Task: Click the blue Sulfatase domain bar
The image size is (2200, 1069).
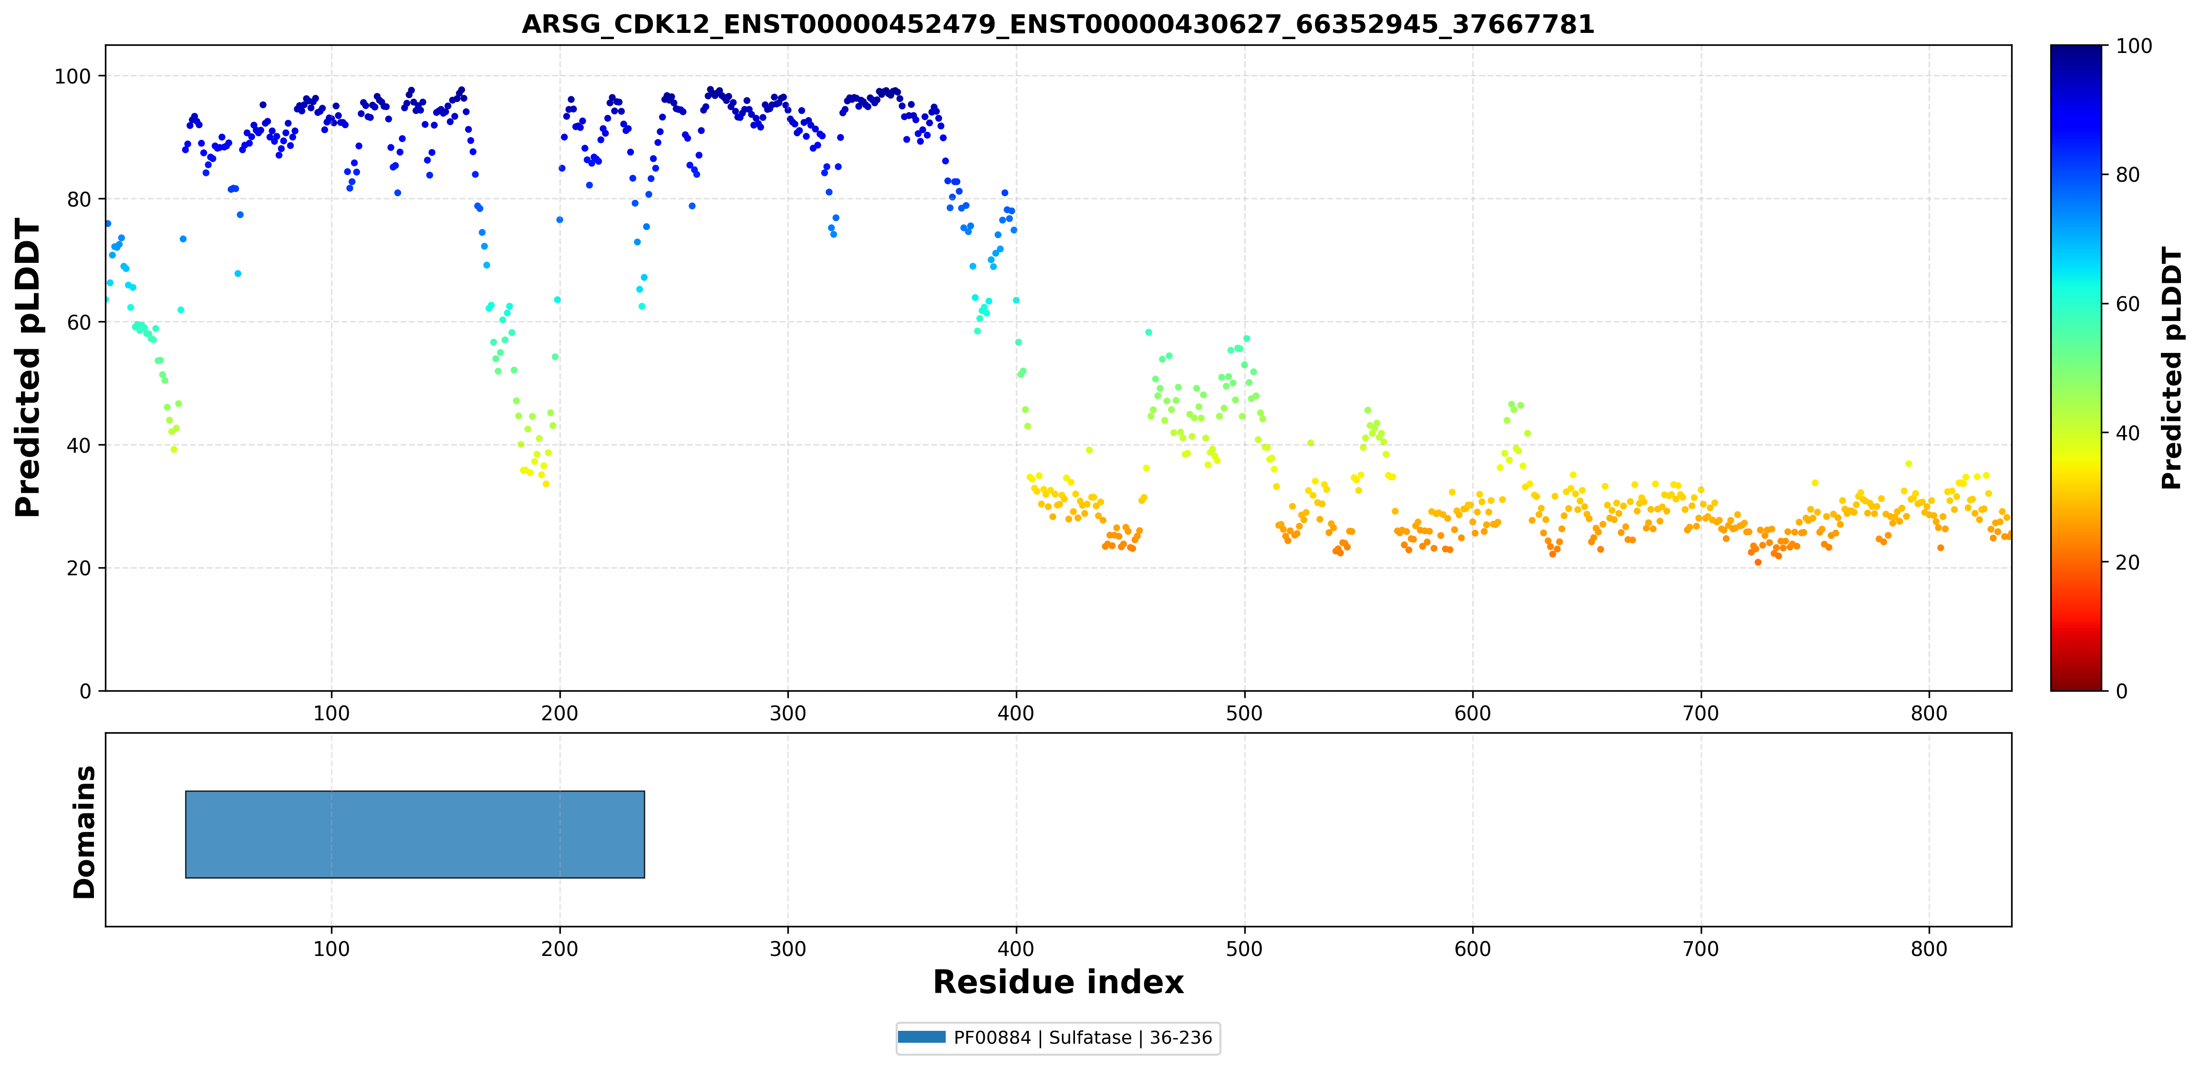Action: [415, 834]
